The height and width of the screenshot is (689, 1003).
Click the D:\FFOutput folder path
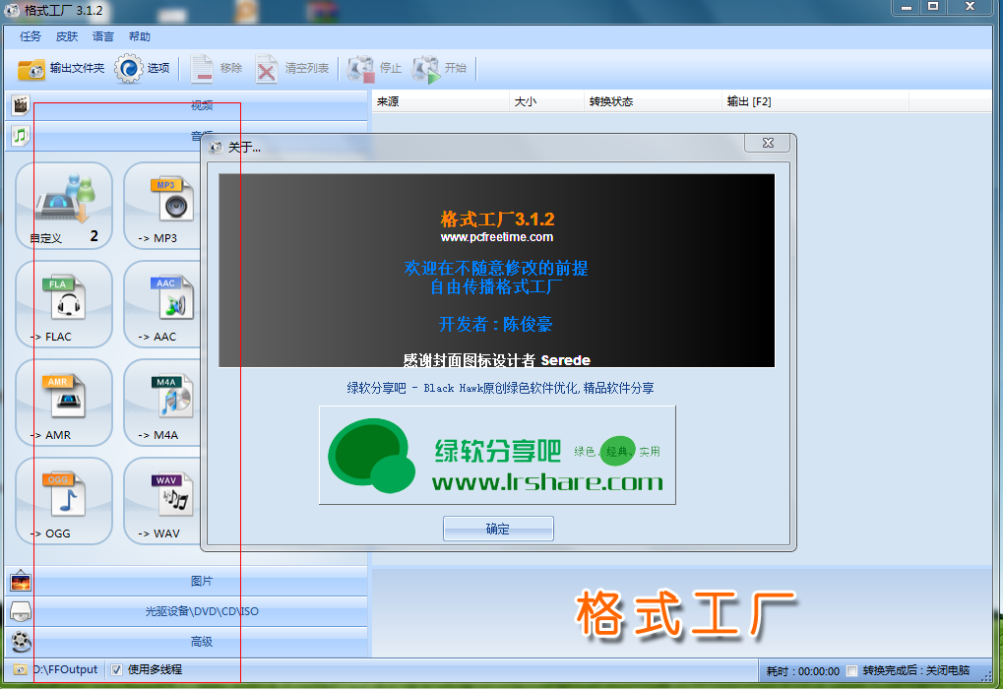[66, 670]
